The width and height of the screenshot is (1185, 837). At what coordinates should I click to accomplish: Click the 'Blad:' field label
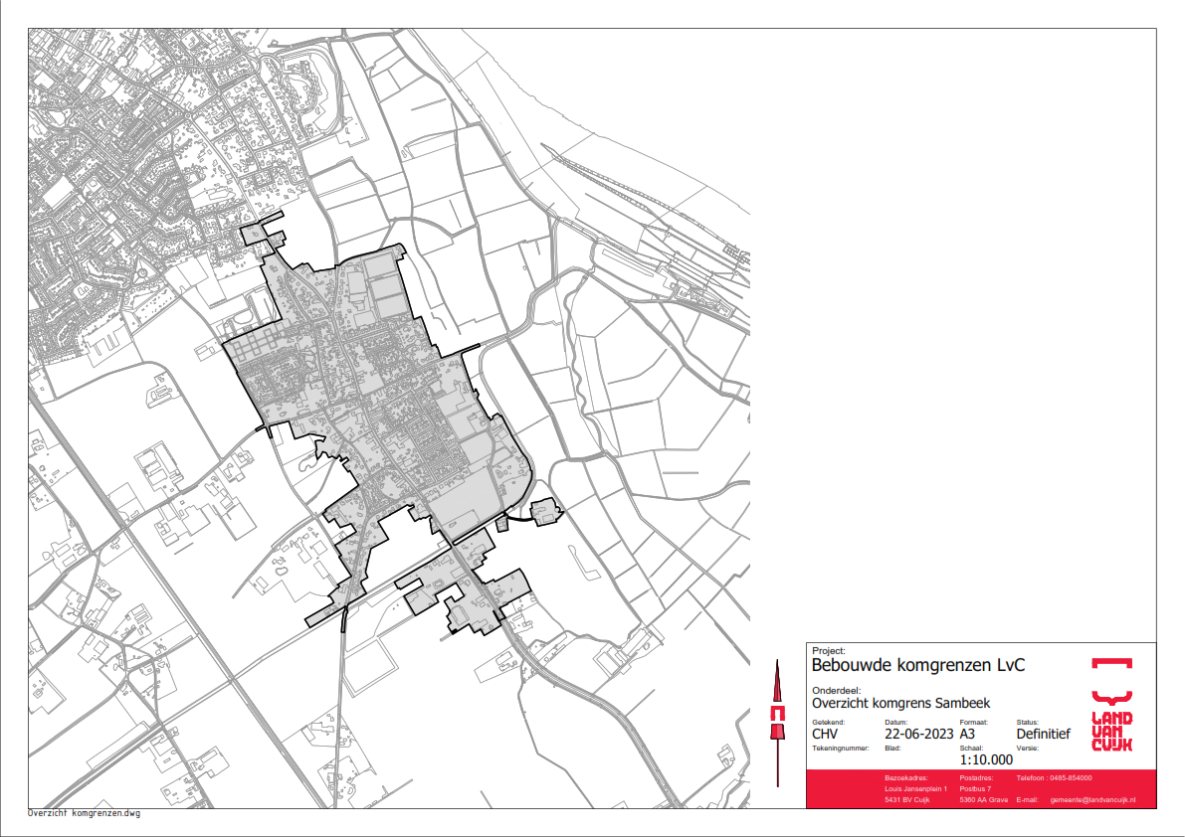point(892,747)
